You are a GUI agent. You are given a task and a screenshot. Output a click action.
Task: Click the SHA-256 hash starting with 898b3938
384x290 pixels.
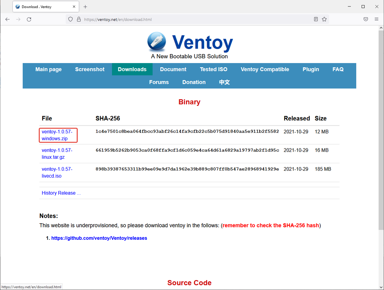tap(187, 169)
